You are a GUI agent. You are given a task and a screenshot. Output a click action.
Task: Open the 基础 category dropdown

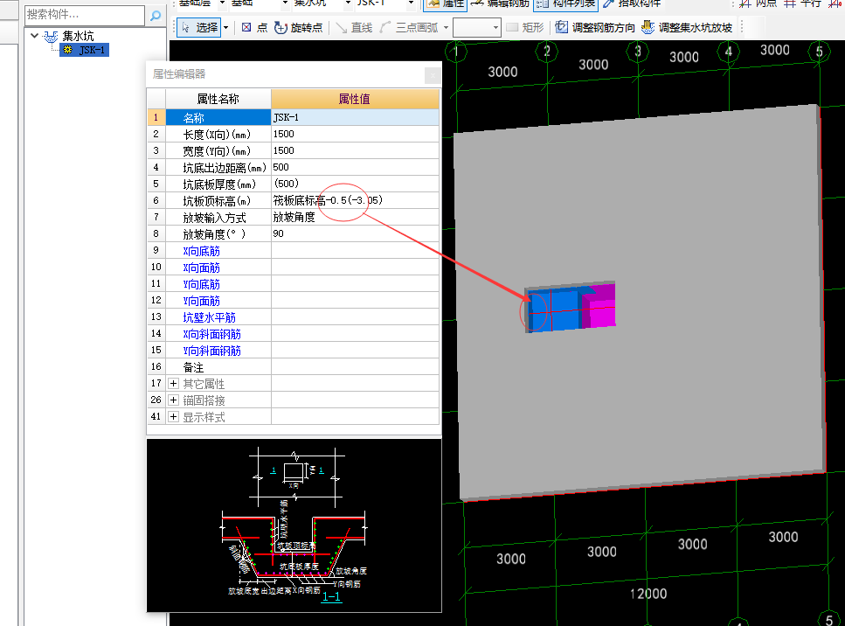tap(285, 3)
